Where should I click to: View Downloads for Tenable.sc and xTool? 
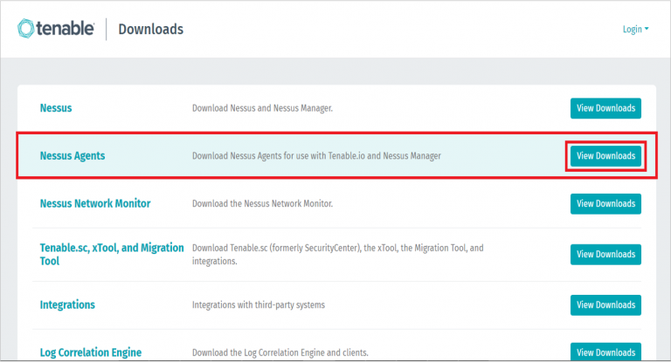605,254
